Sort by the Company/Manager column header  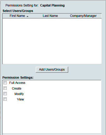coord(83,16)
